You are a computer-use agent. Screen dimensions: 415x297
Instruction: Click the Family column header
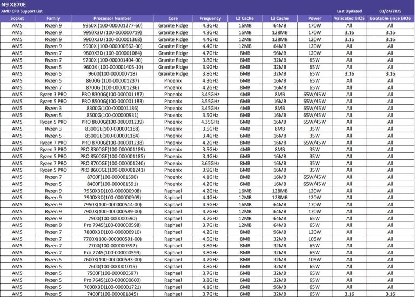53,18
